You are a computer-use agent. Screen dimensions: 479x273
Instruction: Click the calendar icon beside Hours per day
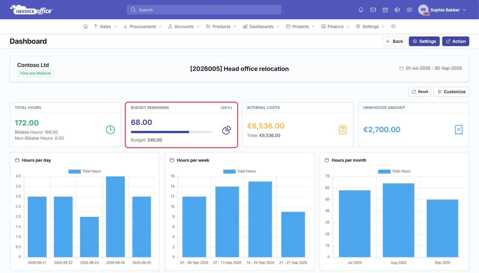click(17, 160)
